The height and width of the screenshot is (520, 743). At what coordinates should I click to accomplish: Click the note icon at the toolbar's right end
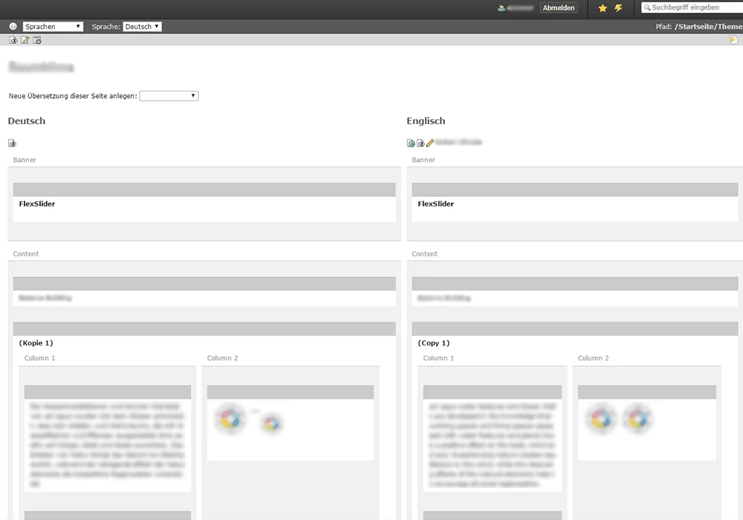point(733,39)
